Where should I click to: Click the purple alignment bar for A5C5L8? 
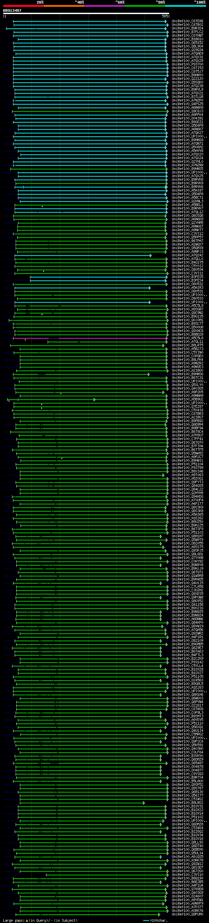click(90, 338)
